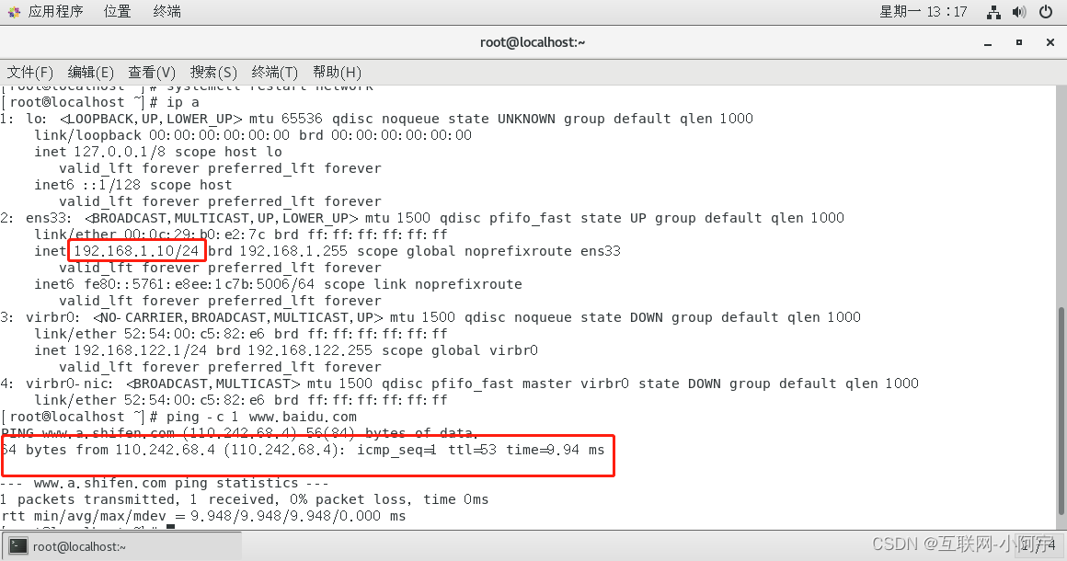
Task: Click the IPv6 address fe80::5761:e8ee:1c7b:5006/64
Action: pos(201,284)
